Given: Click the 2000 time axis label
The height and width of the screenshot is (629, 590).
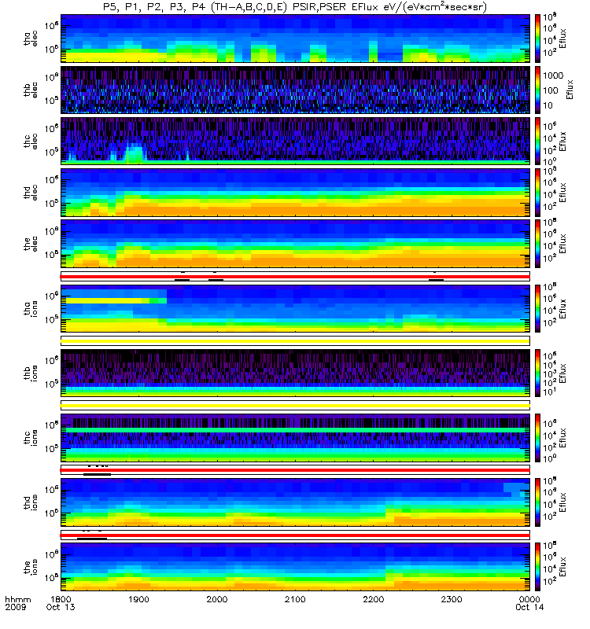Looking at the screenshot, I should [217, 599].
